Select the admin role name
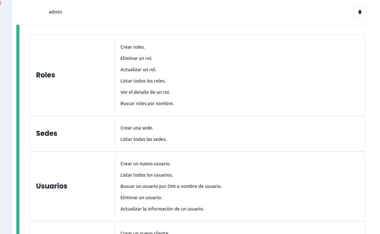The width and height of the screenshot is (380, 234). 56,12
